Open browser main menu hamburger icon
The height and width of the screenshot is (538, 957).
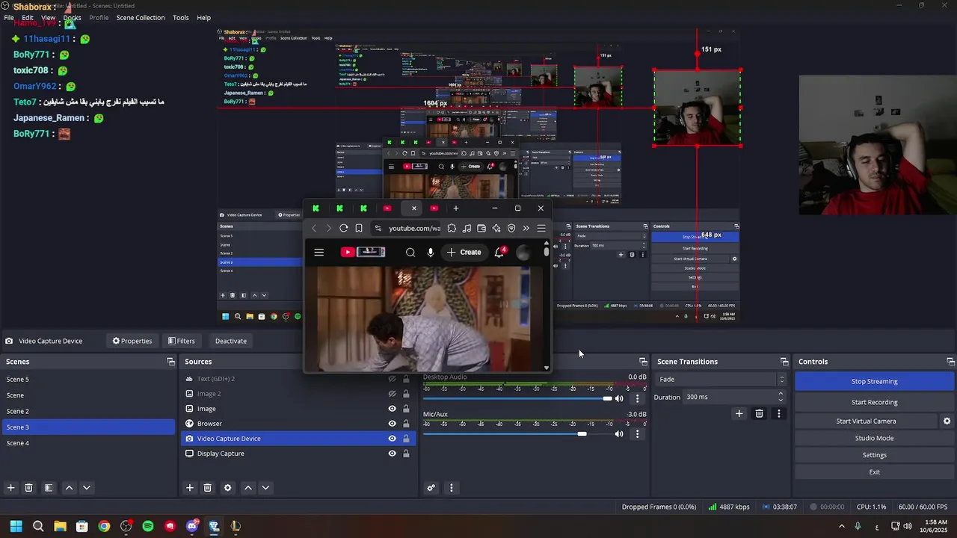pos(541,228)
